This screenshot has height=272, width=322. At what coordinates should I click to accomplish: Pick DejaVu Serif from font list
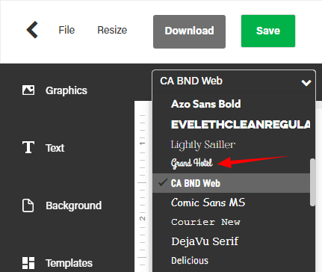205,241
